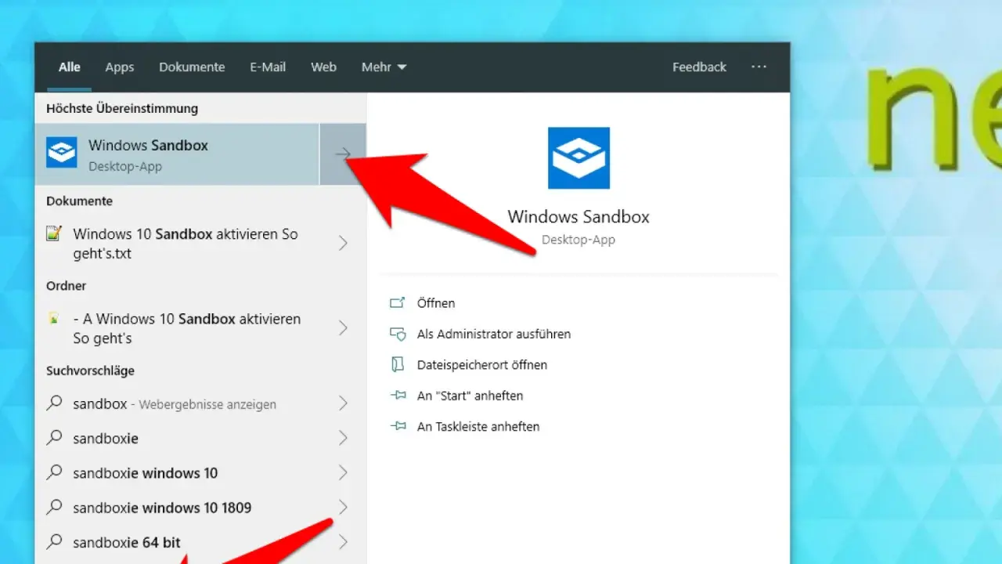
Task: Select the Web search tab
Action: 323,67
